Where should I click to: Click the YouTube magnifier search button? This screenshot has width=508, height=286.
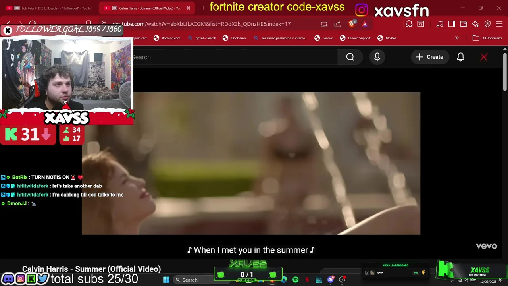tap(350, 57)
